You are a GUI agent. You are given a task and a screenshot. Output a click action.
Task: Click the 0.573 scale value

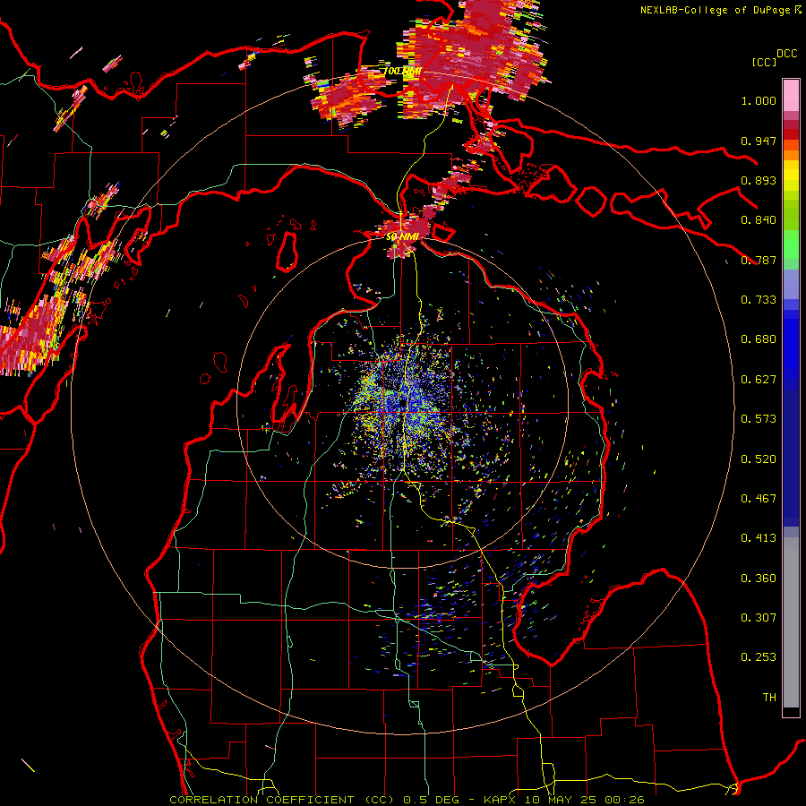click(759, 419)
